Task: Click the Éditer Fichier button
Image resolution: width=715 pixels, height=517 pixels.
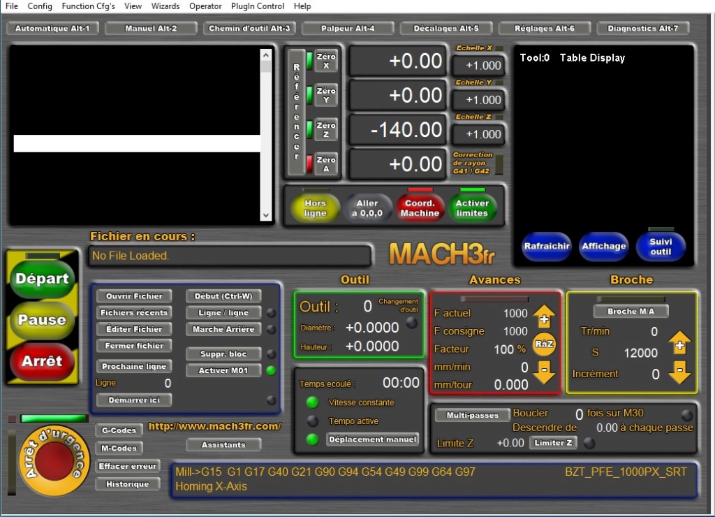Action: pos(134,329)
